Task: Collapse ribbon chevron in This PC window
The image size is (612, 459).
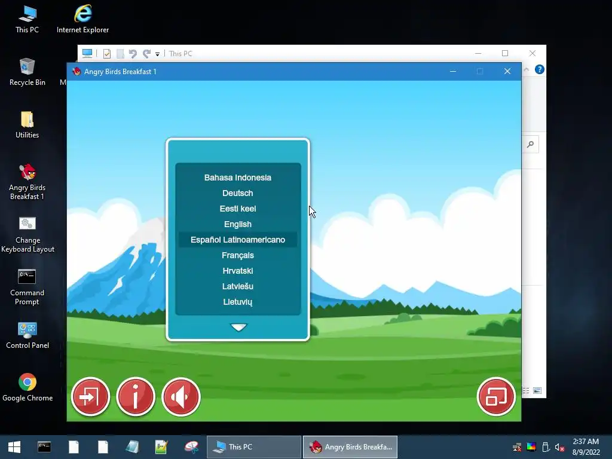Action: [x=526, y=69]
